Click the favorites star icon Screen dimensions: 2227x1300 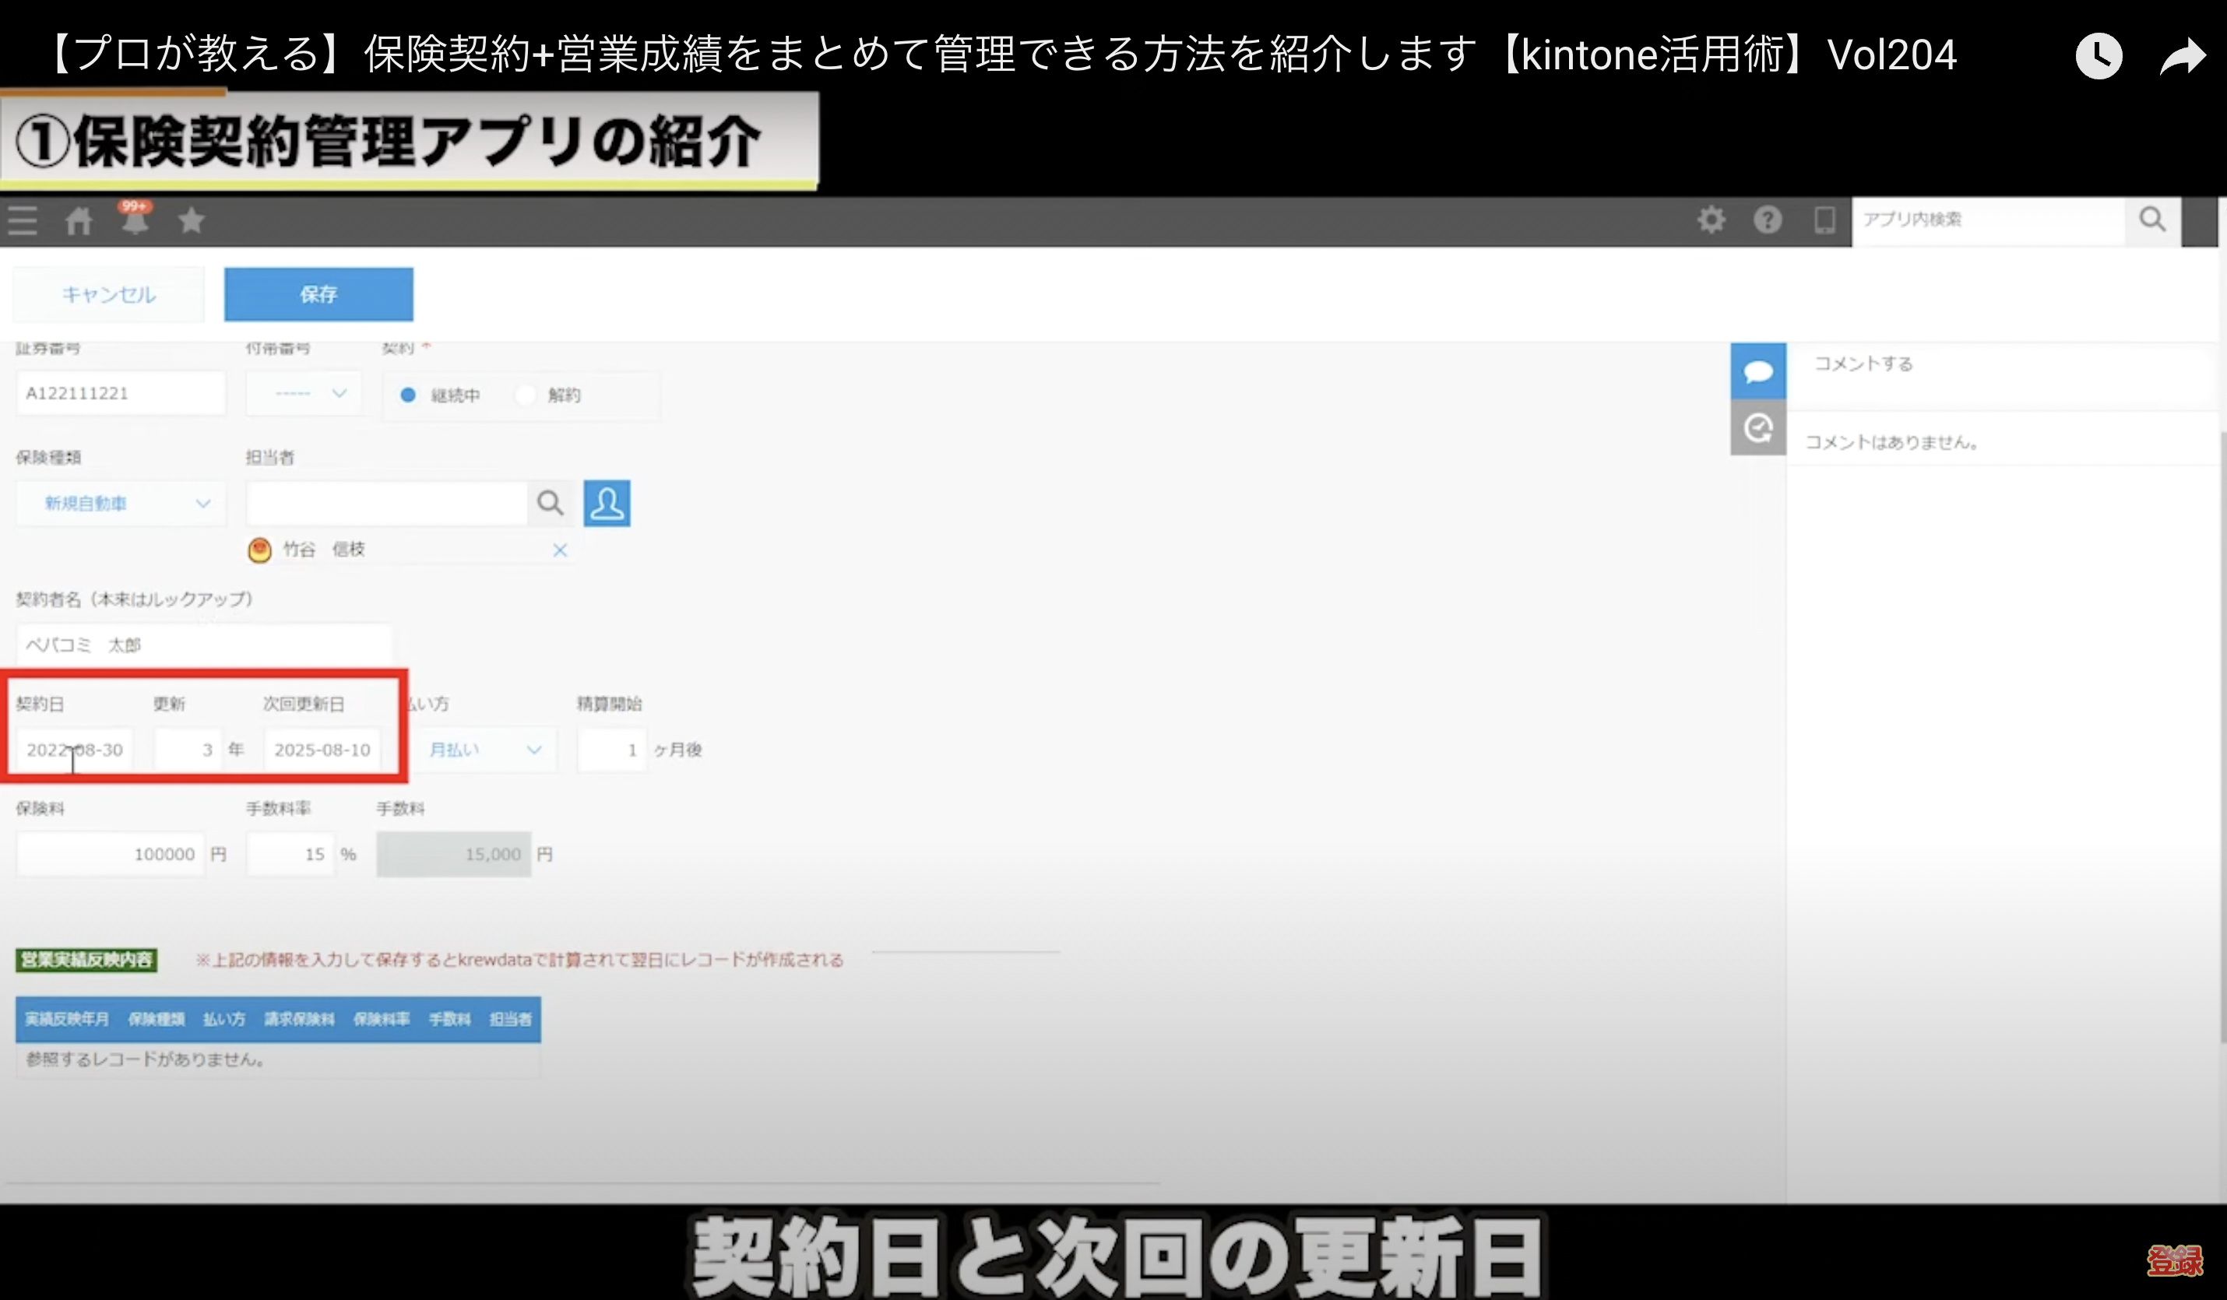point(191,220)
